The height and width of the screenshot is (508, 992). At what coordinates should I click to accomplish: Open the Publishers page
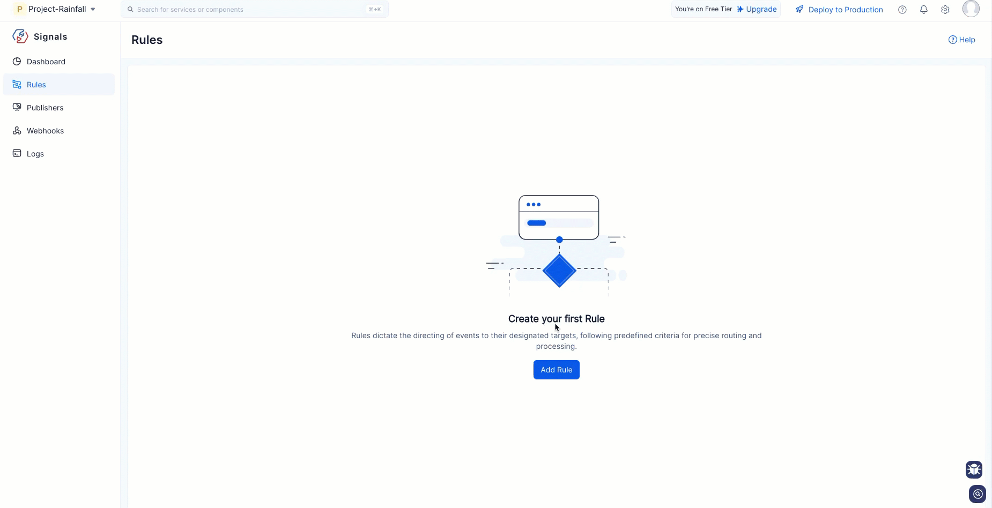tap(45, 108)
